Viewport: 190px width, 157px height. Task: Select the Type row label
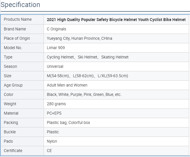8,57
